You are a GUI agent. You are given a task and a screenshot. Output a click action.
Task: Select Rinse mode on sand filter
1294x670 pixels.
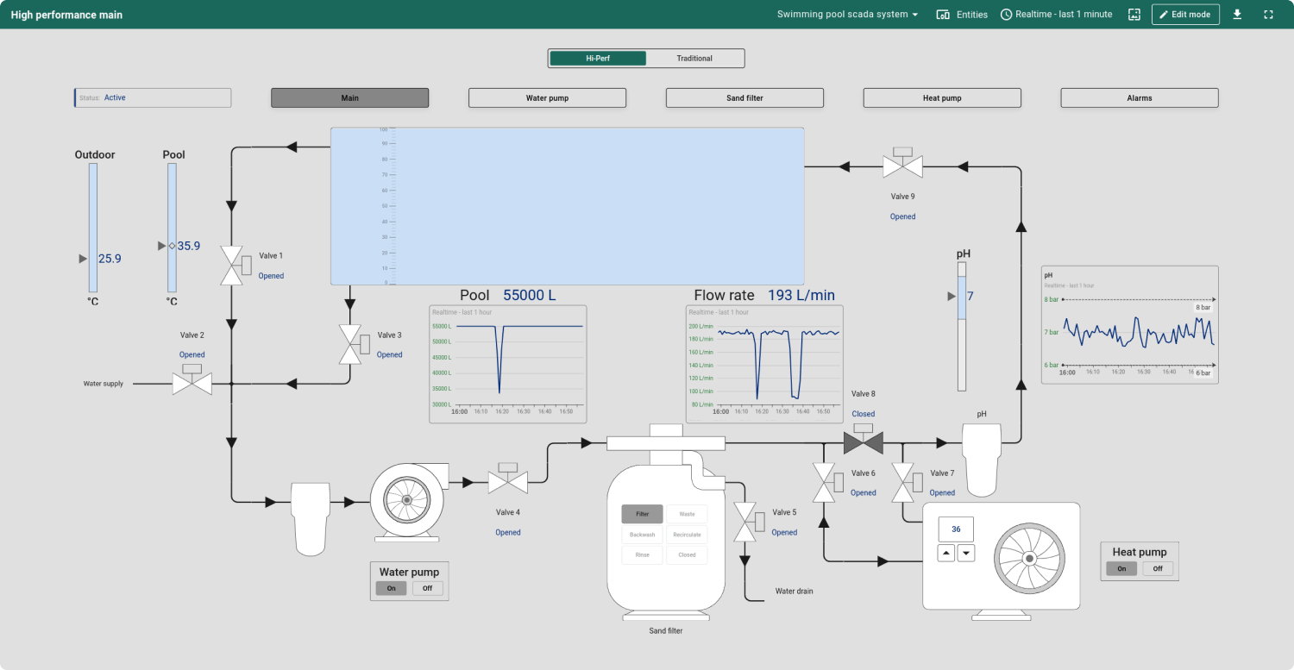pyautogui.click(x=643, y=555)
